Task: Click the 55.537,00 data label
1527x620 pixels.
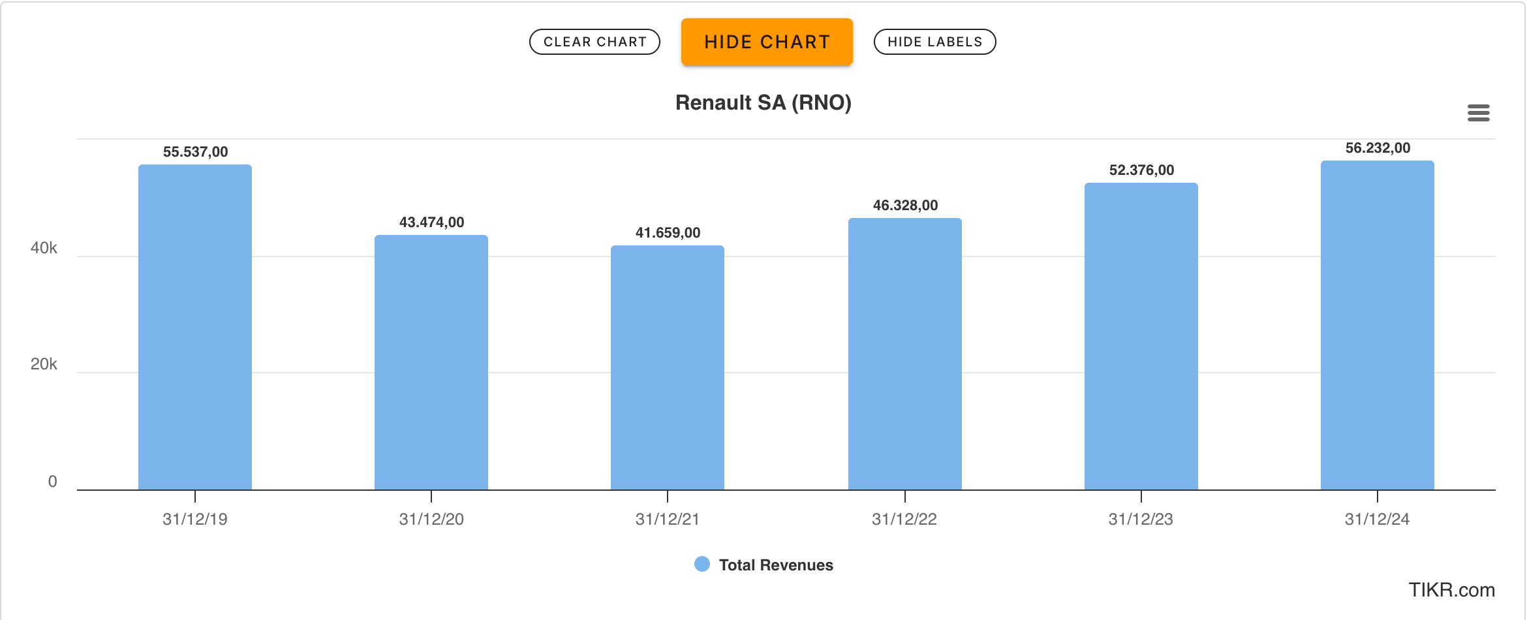Action: pos(195,152)
